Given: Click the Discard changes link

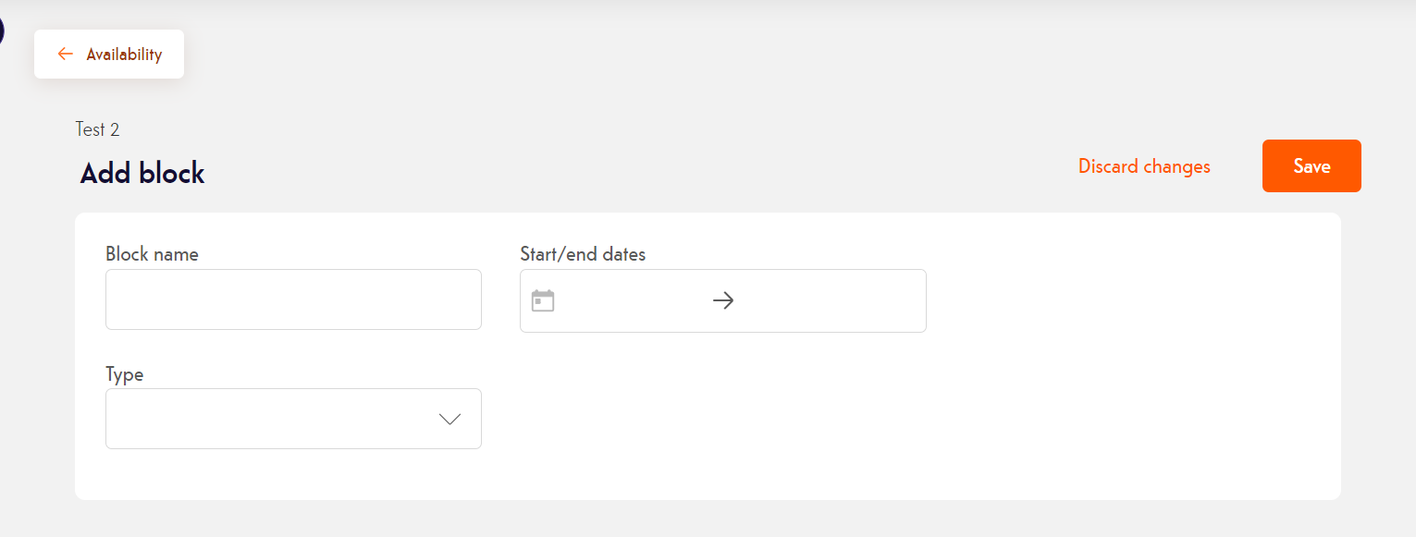Looking at the screenshot, I should (1144, 166).
